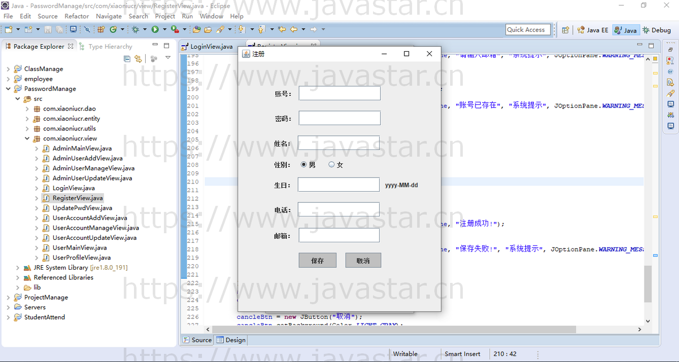Image resolution: width=679 pixels, height=362 pixels.
Task: Expand the employee project node
Action: coord(8,79)
